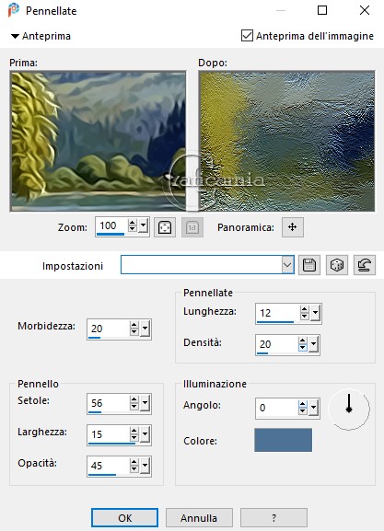Click the save preset floppy disk icon
The width and height of the screenshot is (384, 531).
(309, 265)
